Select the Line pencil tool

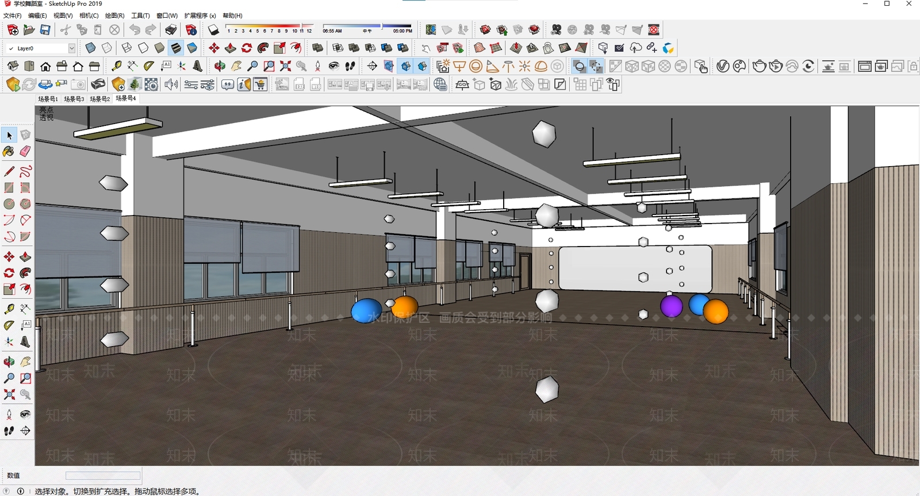9,171
